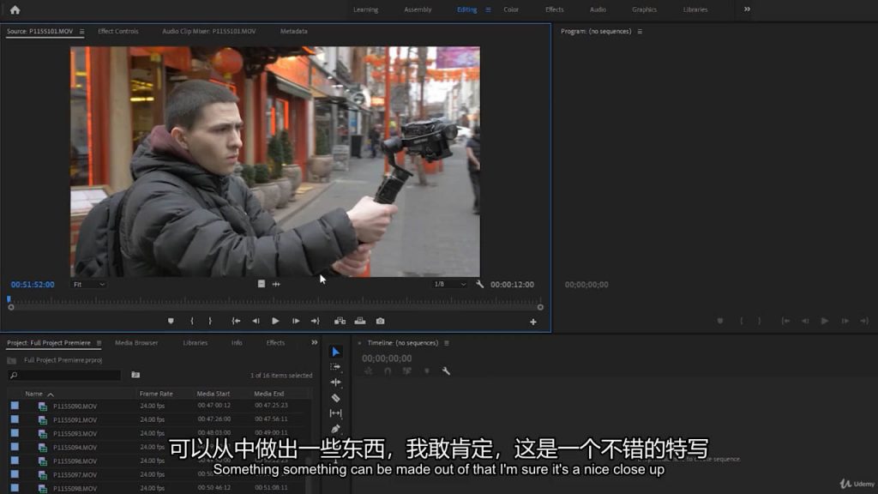The width and height of the screenshot is (878, 494).
Task: Open the Color workspace
Action: coord(511,9)
